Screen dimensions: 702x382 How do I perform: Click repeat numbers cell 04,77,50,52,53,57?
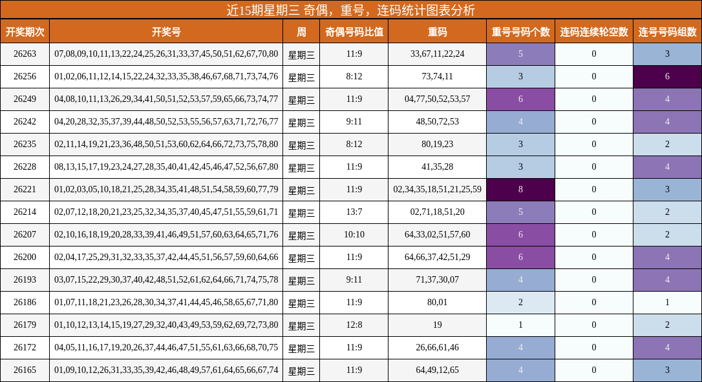438,99
